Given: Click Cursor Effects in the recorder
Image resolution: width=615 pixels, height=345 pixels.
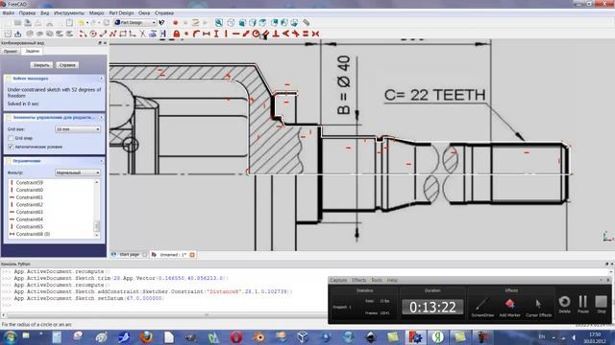Looking at the screenshot, I should [538, 307].
